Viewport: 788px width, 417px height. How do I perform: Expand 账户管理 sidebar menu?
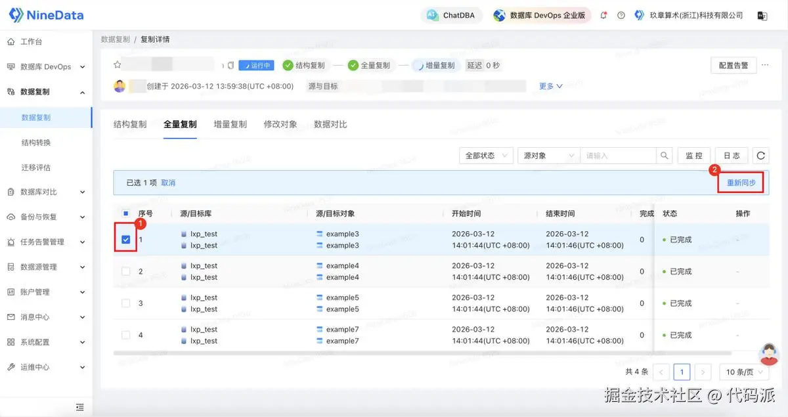(x=46, y=292)
